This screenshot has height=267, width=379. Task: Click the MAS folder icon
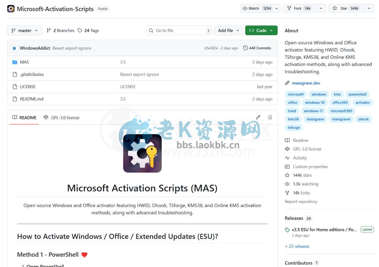[15, 62]
